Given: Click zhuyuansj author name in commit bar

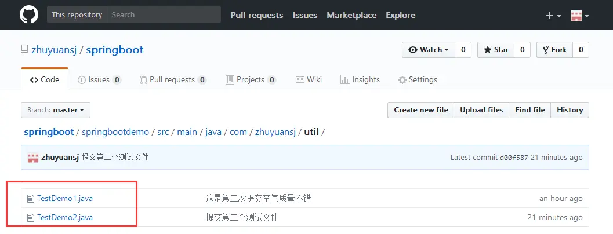Looking at the screenshot, I should point(60,158).
